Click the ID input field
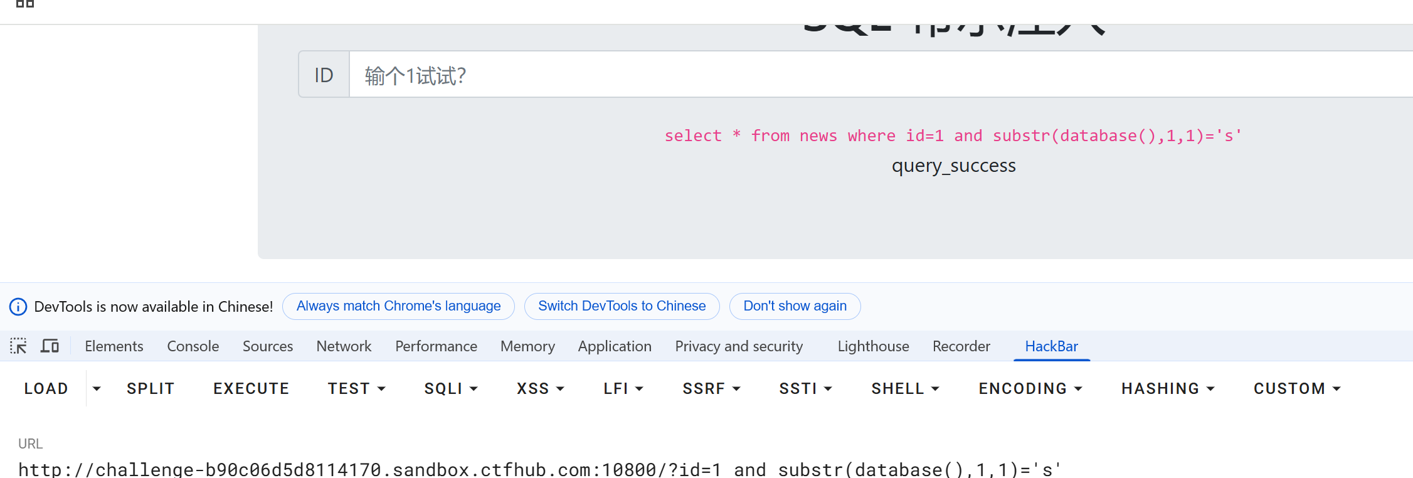Image resolution: width=1413 pixels, height=478 pixels. 878,75
